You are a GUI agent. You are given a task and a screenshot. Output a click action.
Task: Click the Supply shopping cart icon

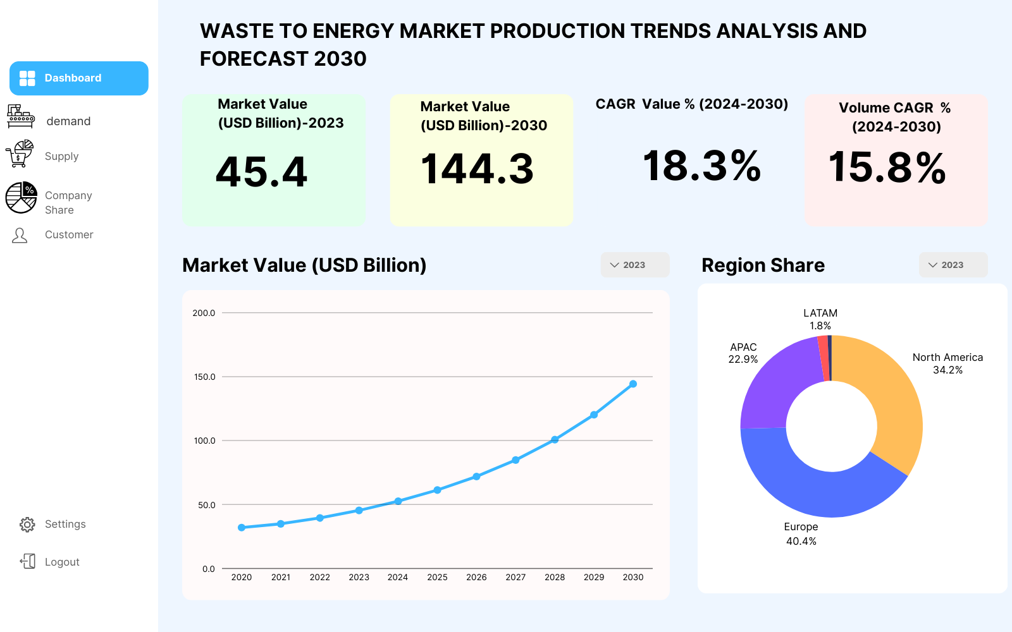pos(20,154)
